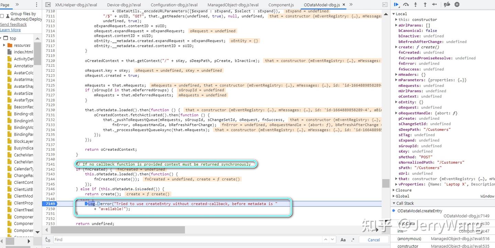Screen dimensions: 495x248
Task: Click the Step out of current function icon
Action: pyautogui.click(x=425, y=4)
